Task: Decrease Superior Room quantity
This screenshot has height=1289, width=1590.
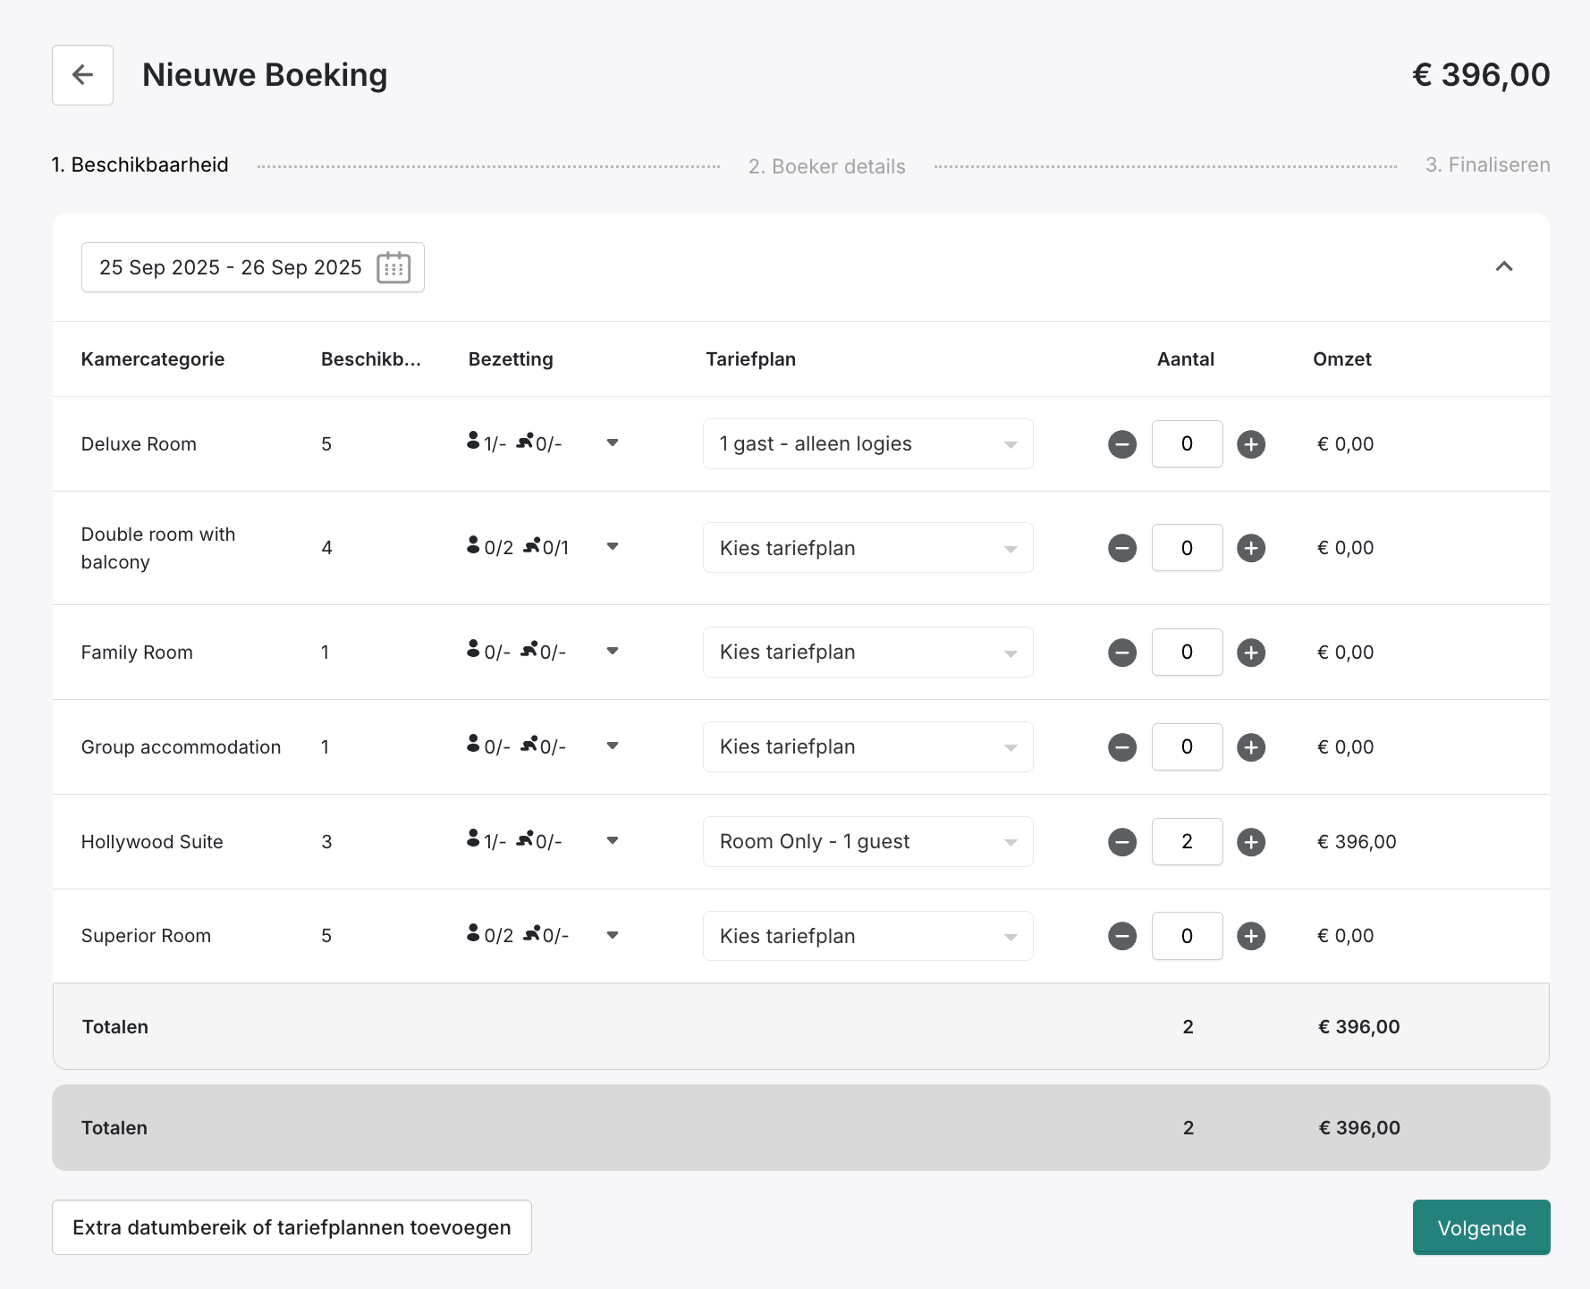Action: 1122,936
